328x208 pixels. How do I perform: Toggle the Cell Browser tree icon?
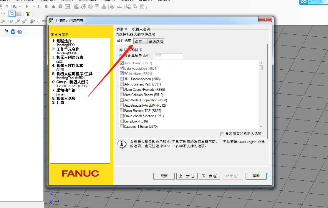click(x=12, y=14)
